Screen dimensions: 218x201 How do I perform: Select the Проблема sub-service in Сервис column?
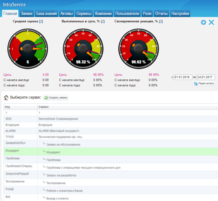point(53,160)
